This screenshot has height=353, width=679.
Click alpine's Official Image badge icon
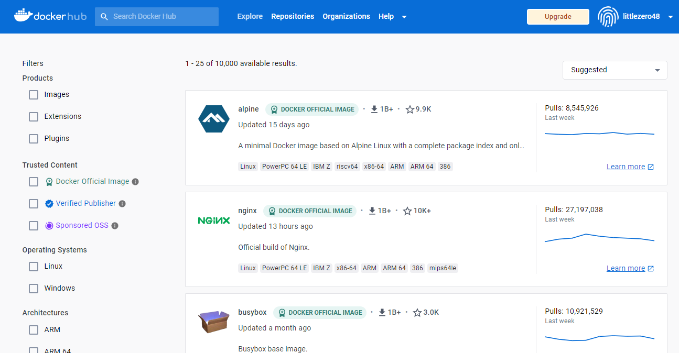coord(274,109)
